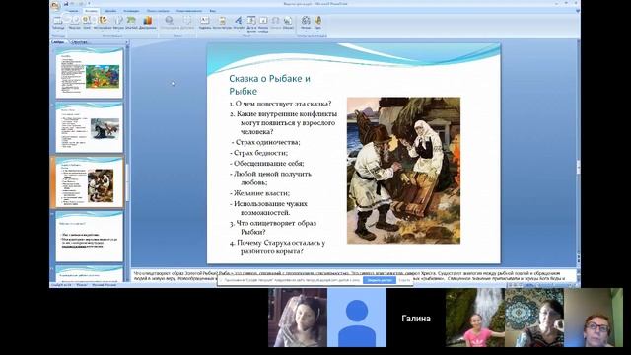Select the slide thumbnail with horse picture
Screen dimensions: 631x355
tap(90, 127)
